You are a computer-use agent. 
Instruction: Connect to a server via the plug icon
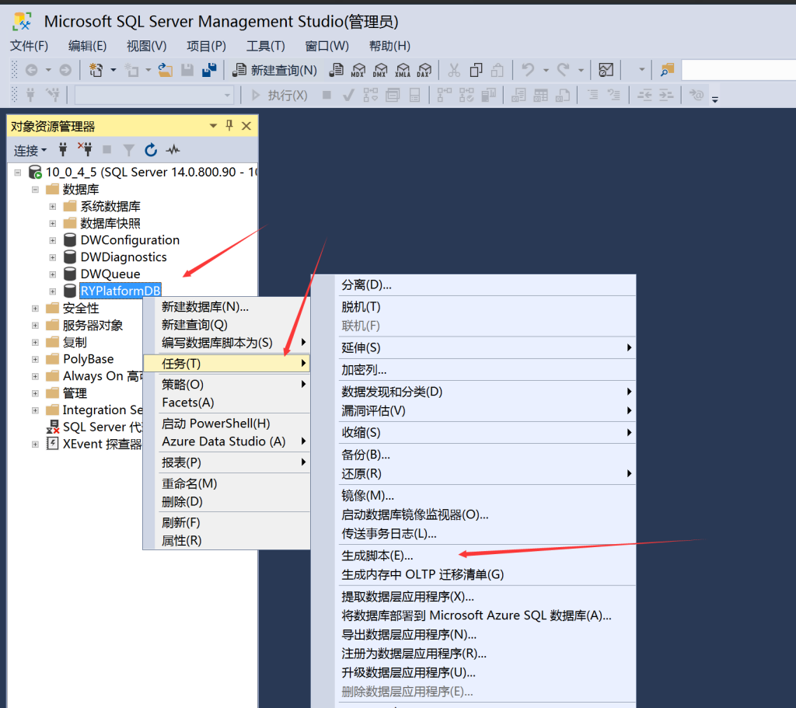point(63,149)
